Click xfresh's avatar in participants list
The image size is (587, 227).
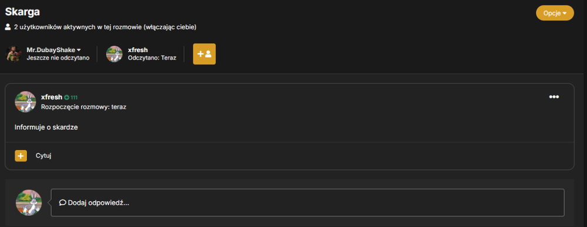point(114,54)
